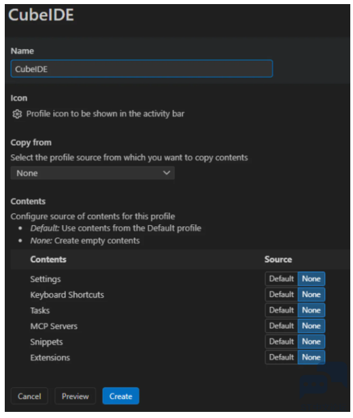This screenshot has height=418, width=353.
Task: Set Extensions source to Default
Action: point(281,358)
